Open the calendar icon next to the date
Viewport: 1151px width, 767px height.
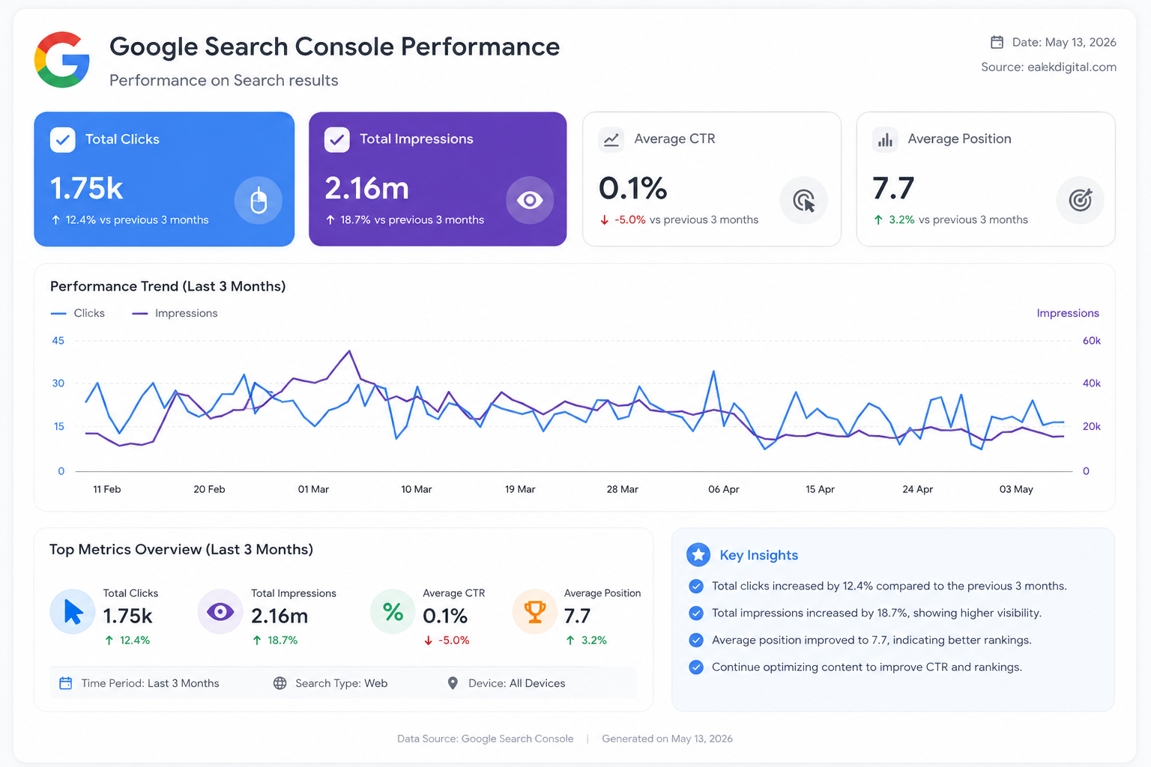[x=997, y=42]
